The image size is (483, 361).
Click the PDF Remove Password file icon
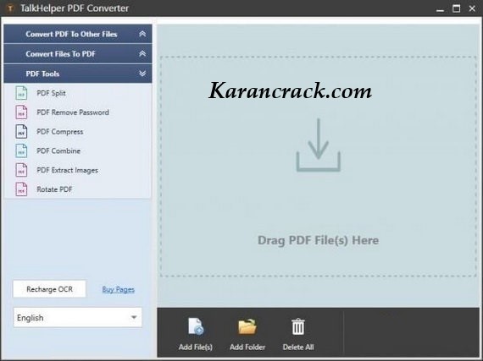click(21, 112)
